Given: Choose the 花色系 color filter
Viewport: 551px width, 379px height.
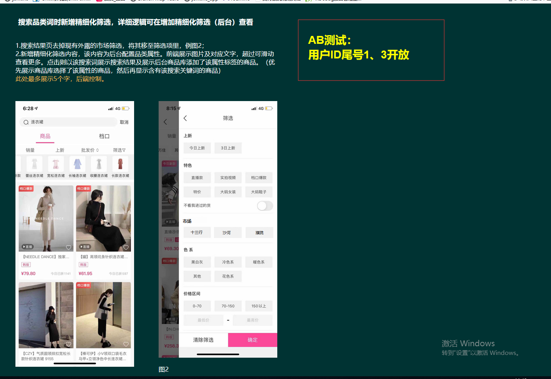Looking at the screenshot, I should [228, 276].
